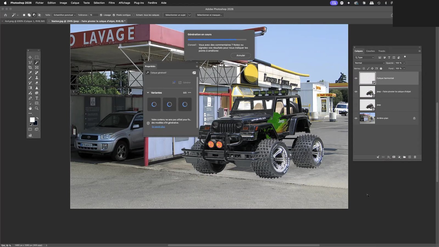Select the Eyedropper tool
The image size is (439, 247).
pos(30,73)
